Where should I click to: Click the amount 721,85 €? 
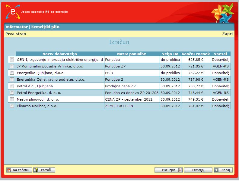(196, 66)
